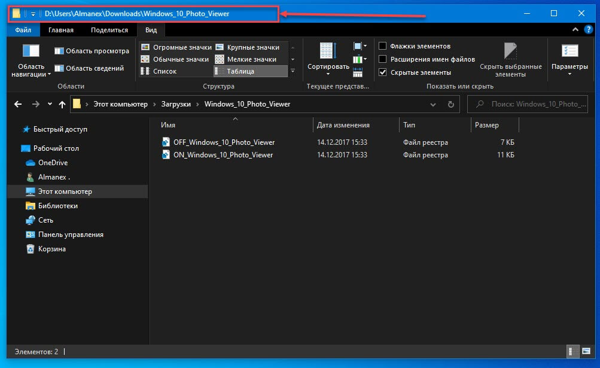Switch layout to Список
Image resolution: width=600 pixels, height=368 pixels.
coord(159,71)
